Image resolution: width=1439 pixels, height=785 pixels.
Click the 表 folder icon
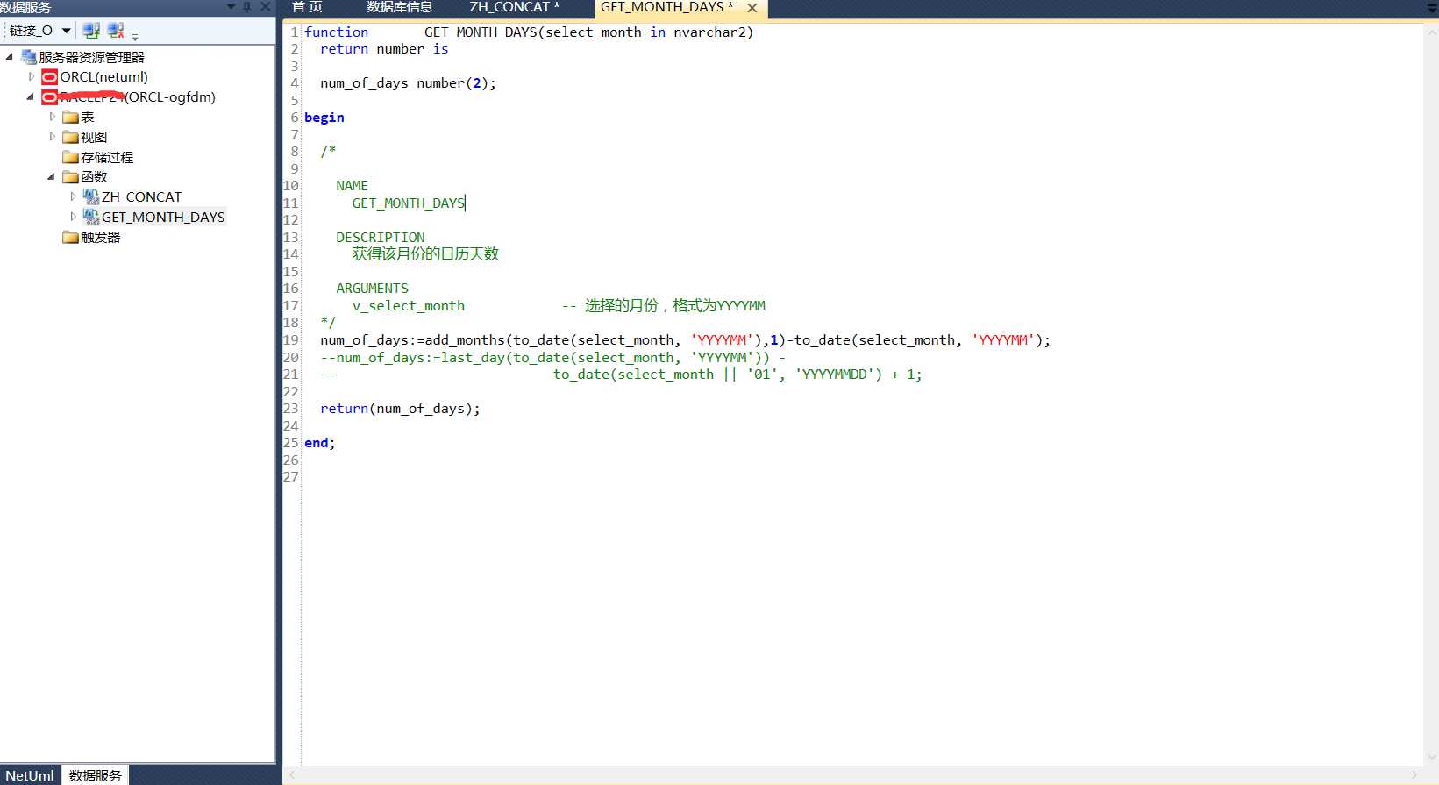(x=71, y=117)
